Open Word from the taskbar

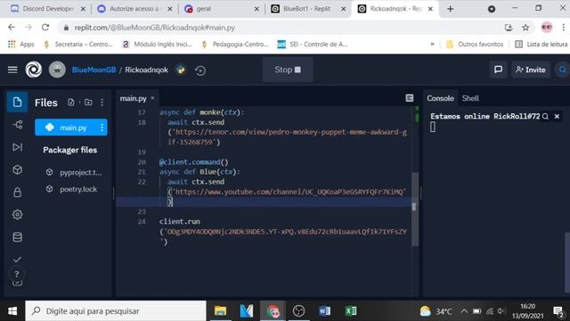click(324, 311)
